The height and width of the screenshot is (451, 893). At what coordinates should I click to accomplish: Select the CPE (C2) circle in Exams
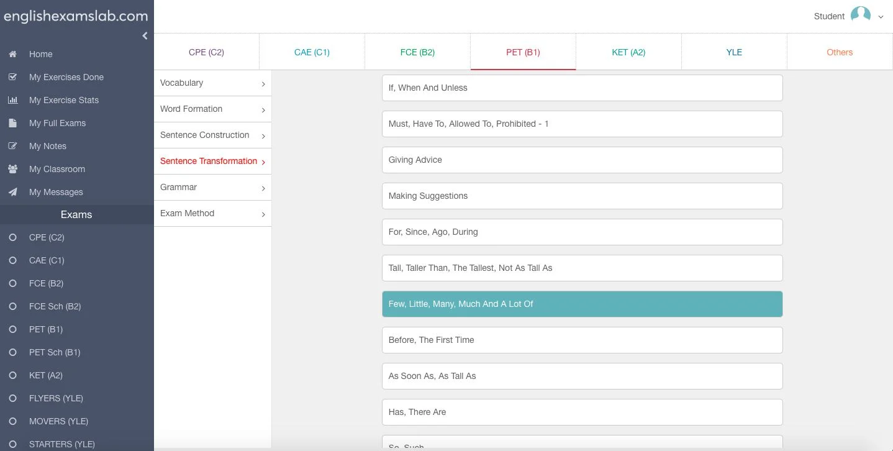tap(12, 237)
